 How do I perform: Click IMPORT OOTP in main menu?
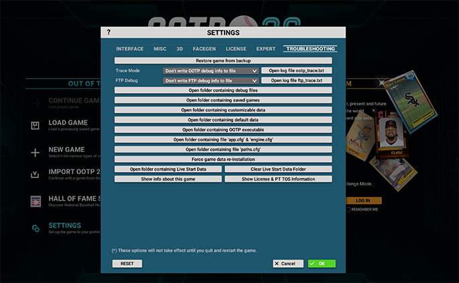pyautogui.click(x=74, y=172)
